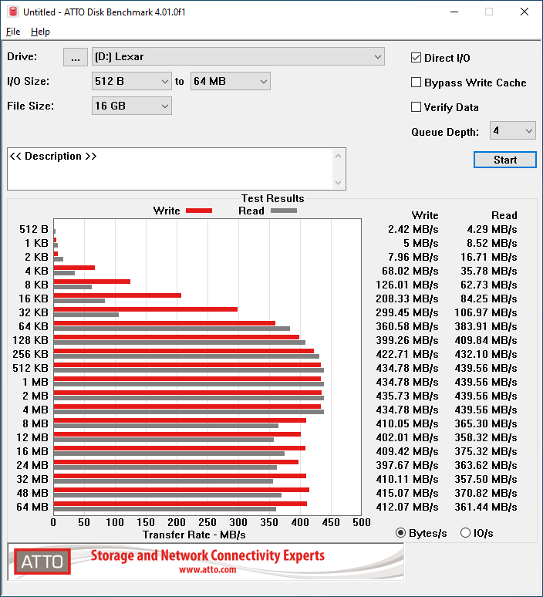Click the 1 MB row label in chart

click(35, 382)
